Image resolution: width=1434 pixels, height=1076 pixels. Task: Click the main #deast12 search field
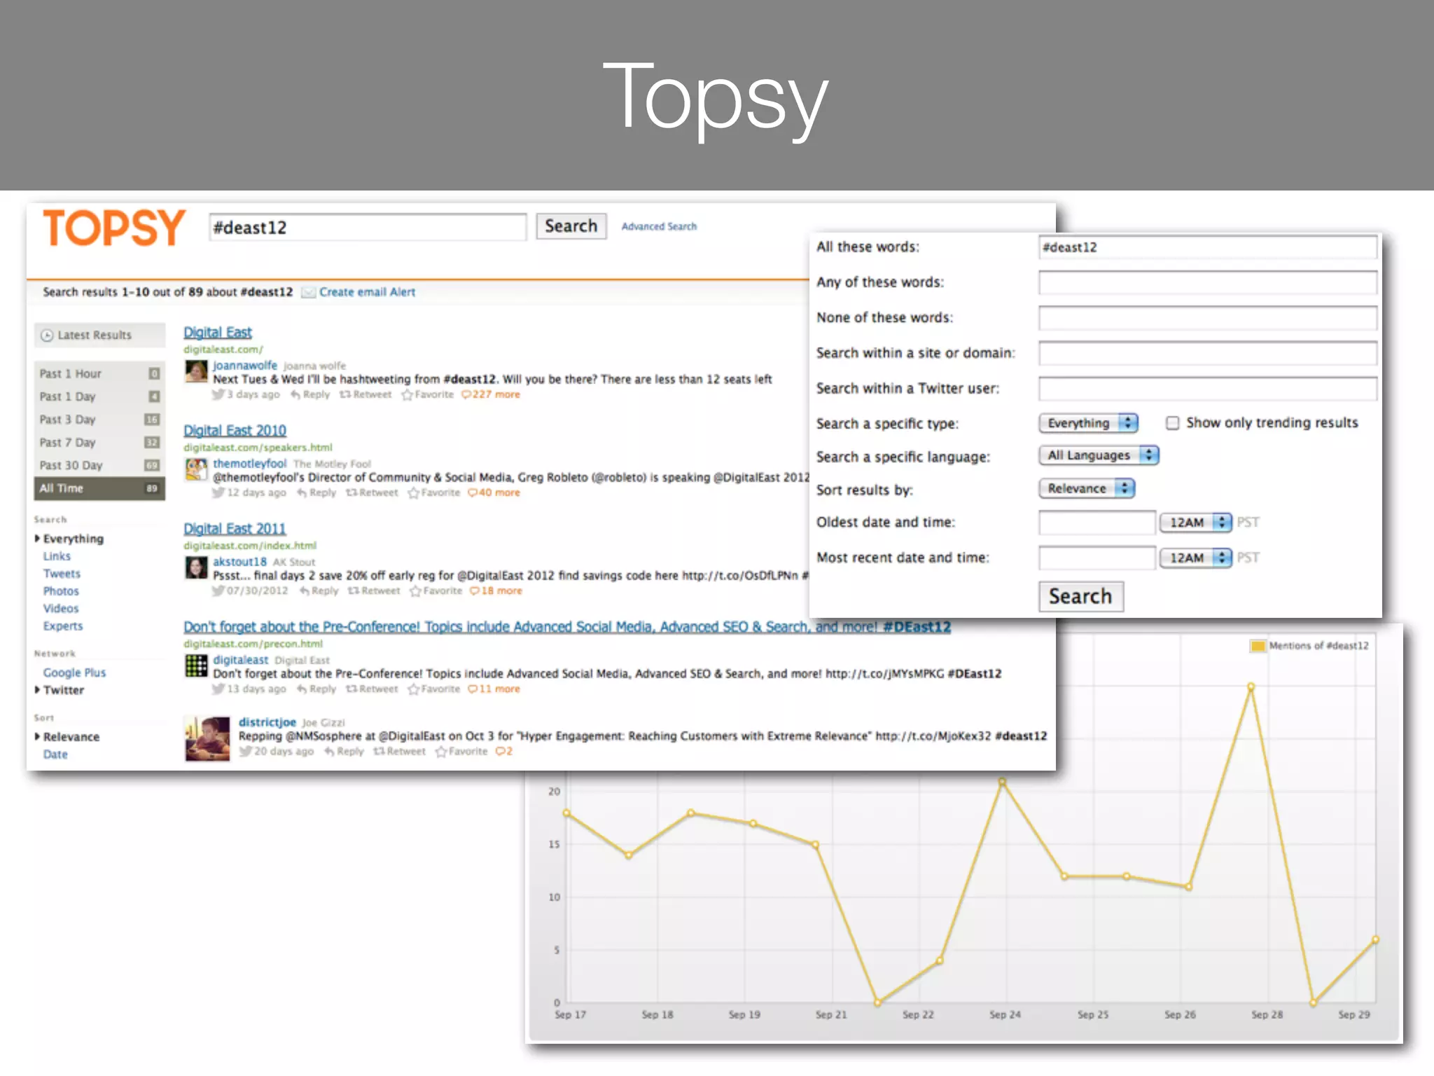[368, 228]
